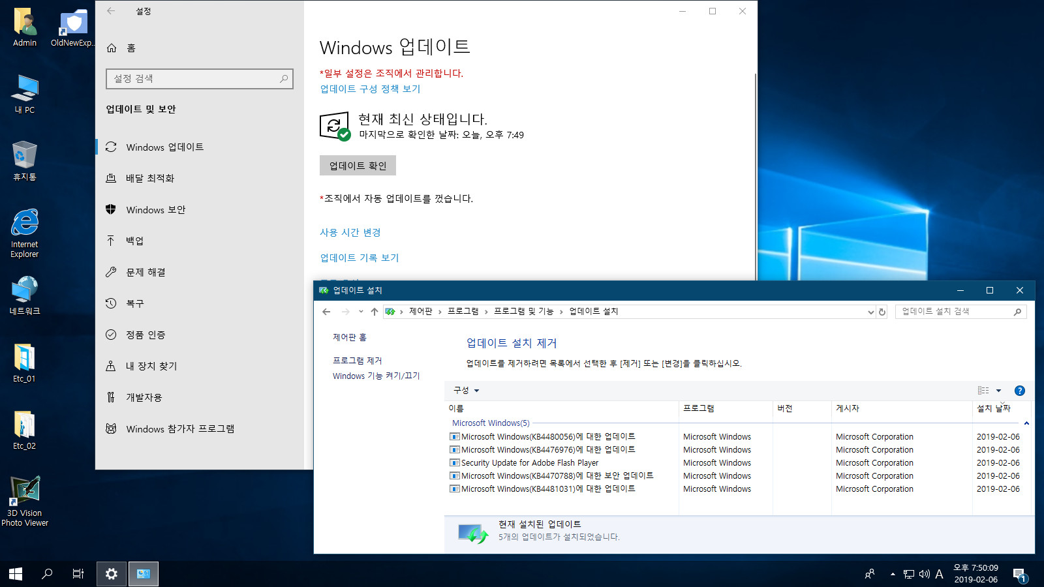Open 복구 settings page
This screenshot has height=587, width=1044.
[200, 303]
